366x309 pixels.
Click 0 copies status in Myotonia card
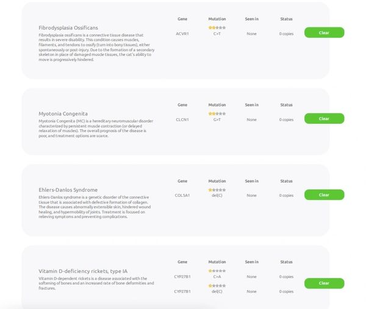286,119
